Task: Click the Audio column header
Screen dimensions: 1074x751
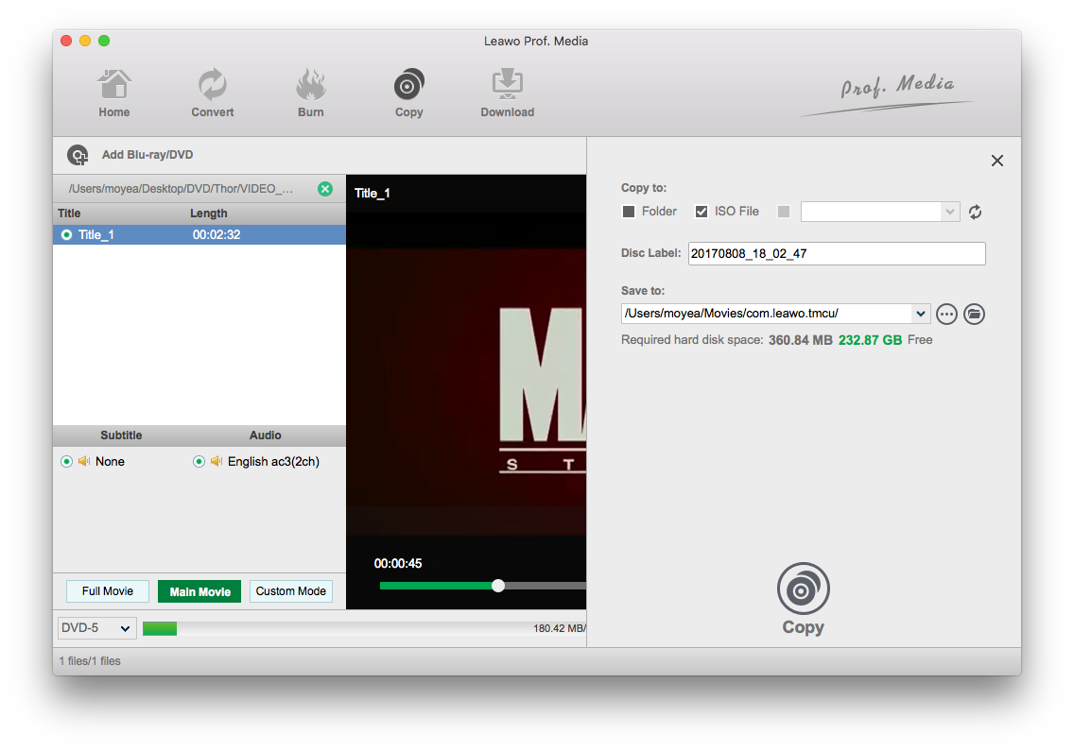Action: click(x=265, y=435)
